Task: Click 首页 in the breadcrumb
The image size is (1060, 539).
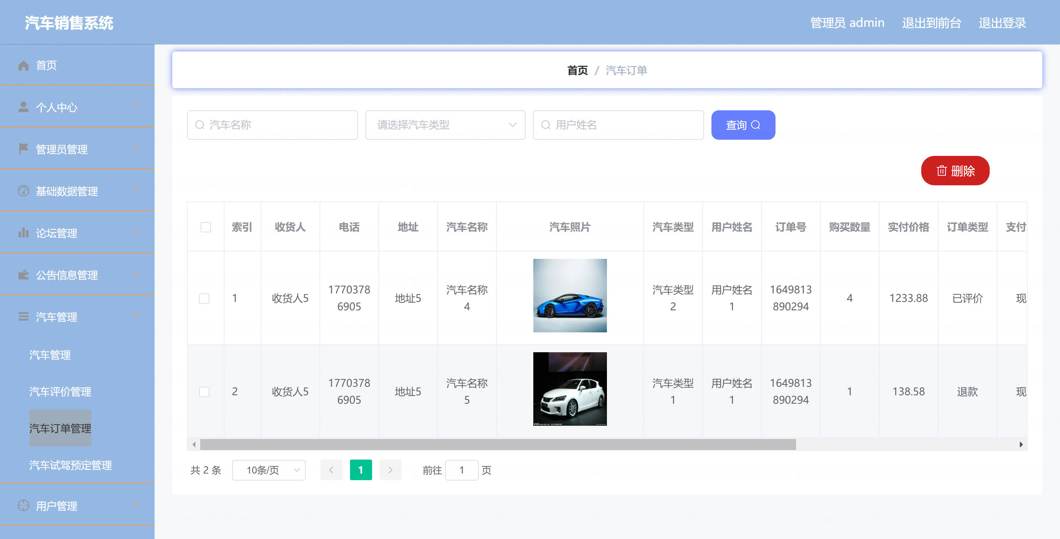Action: (577, 70)
